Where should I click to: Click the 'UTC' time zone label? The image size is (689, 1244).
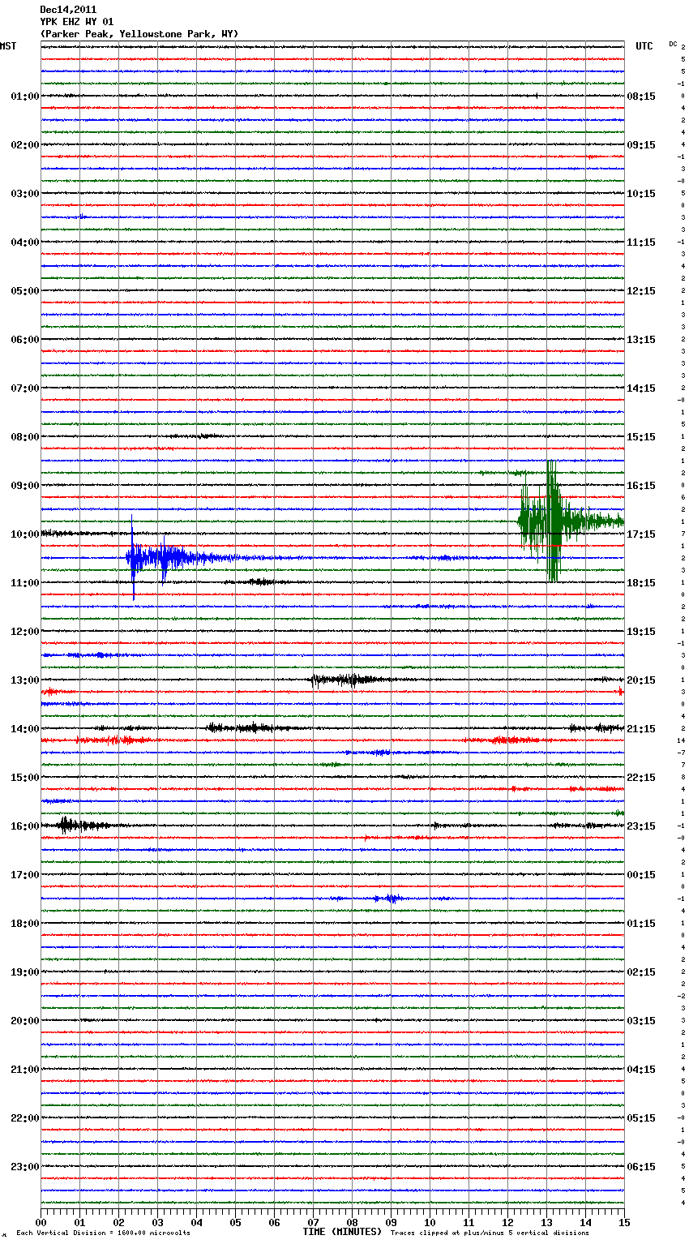point(644,46)
